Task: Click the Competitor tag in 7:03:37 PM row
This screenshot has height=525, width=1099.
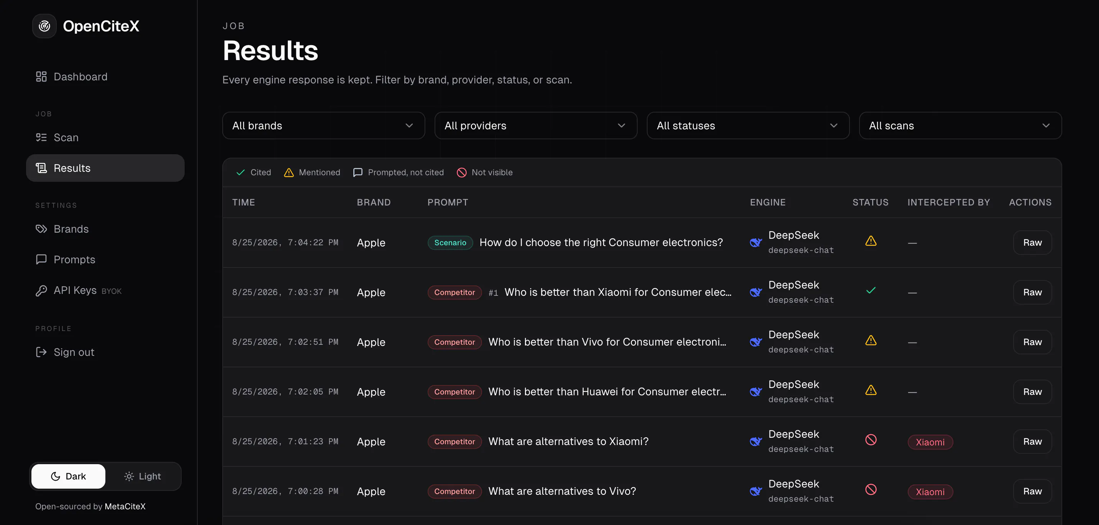Action: (x=454, y=292)
